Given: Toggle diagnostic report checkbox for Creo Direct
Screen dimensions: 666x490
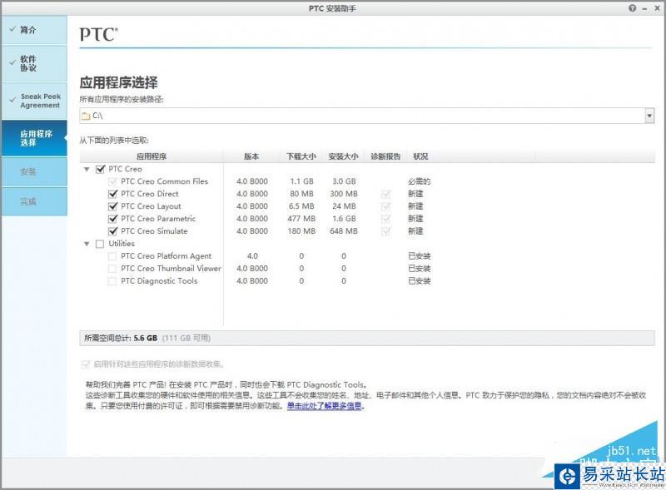Looking at the screenshot, I should coord(385,194).
